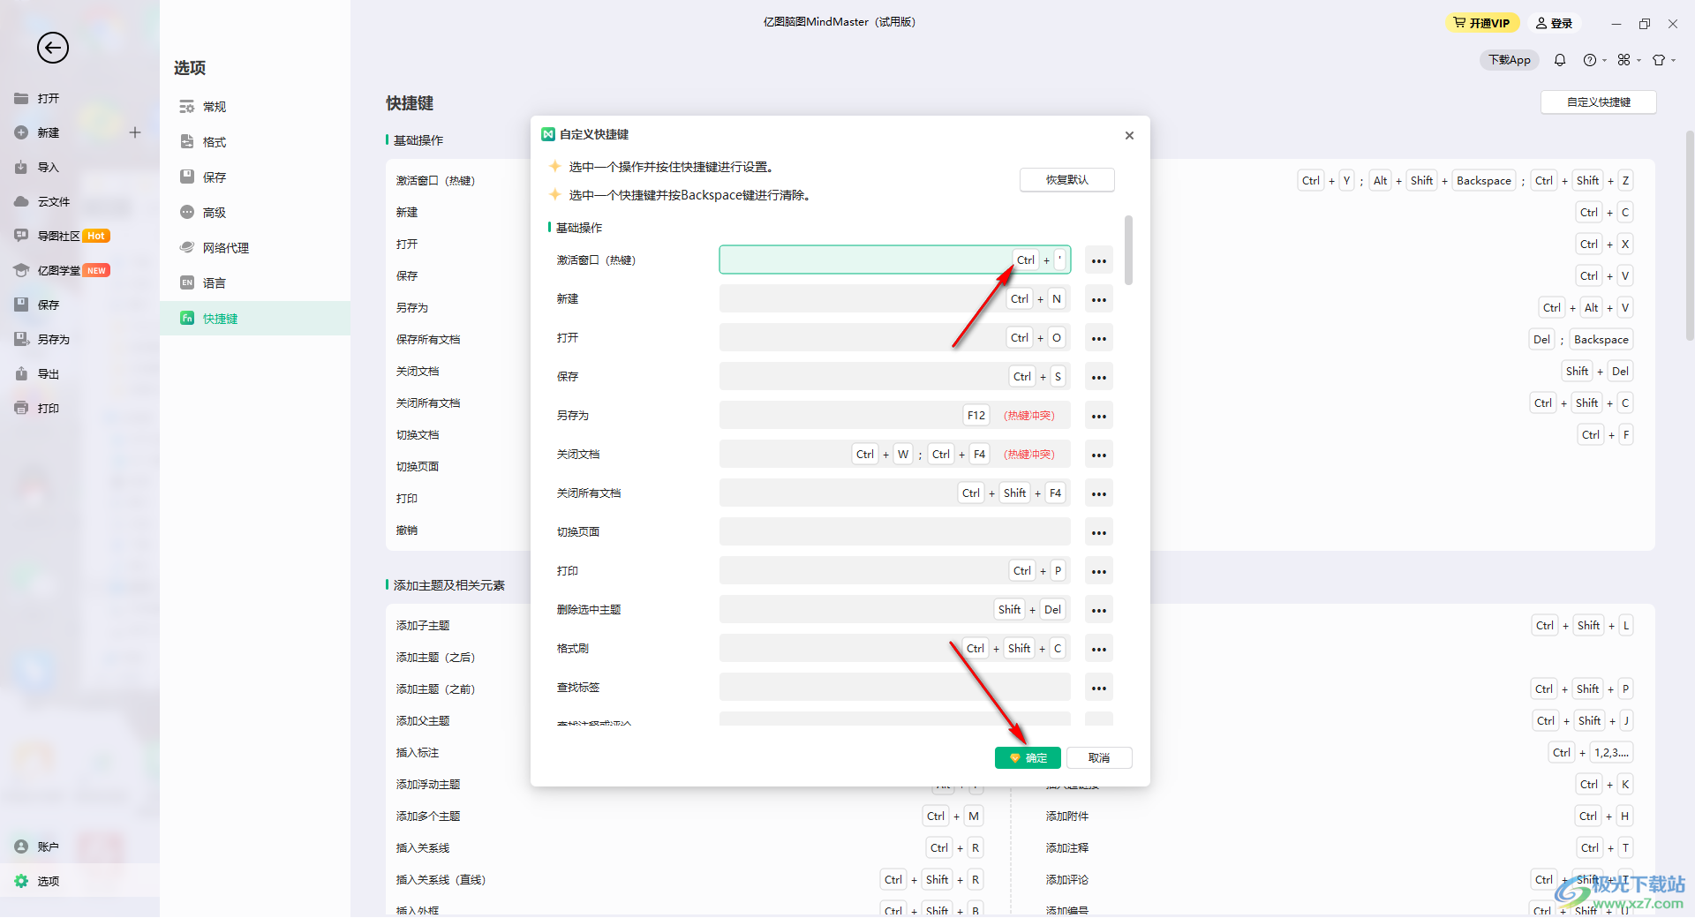Click the 下载App button
Viewport: 1695px width, 918px height.
(x=1510, y=60)
